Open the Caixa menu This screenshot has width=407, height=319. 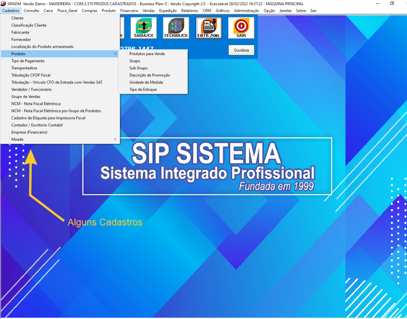[48, 11]
